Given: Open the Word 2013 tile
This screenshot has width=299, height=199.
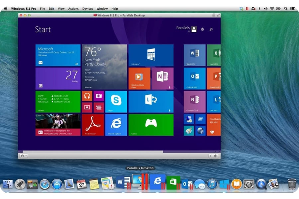Looking at the screenshot, I should click(194, 55).
